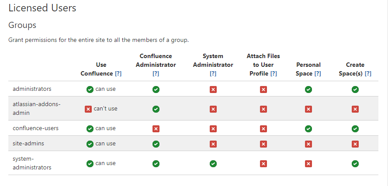This screenshot has height=186, width=388.
Task: Select the site-admins group name
Action: point(28,144)
